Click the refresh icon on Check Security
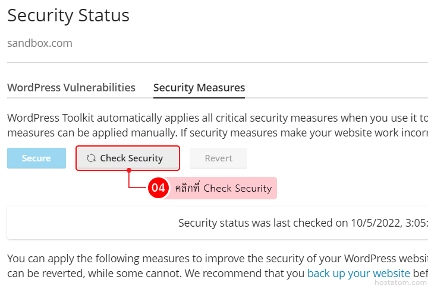 [91, 158]
